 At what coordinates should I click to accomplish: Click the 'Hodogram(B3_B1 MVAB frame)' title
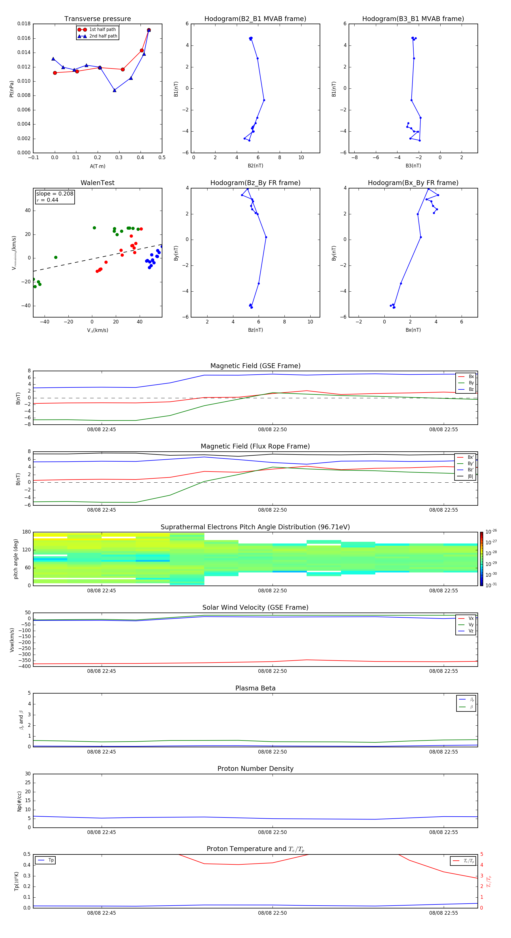coord(413,19)
